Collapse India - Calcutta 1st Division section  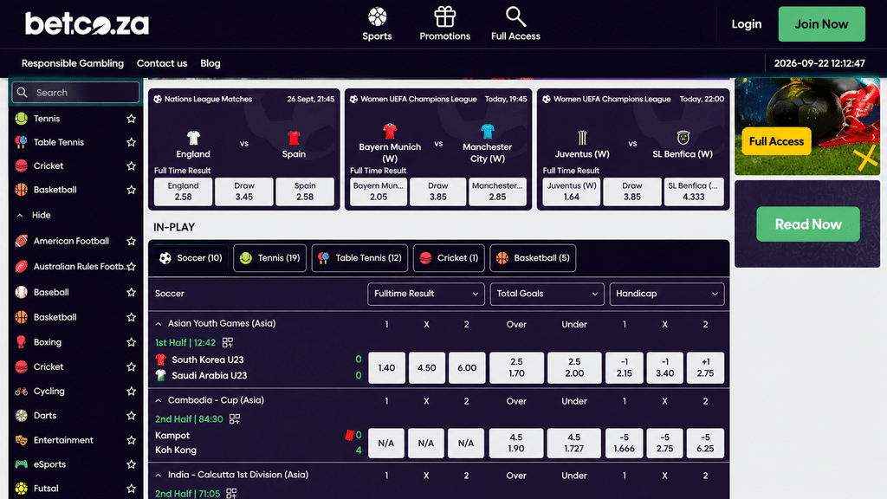point(159,476)
